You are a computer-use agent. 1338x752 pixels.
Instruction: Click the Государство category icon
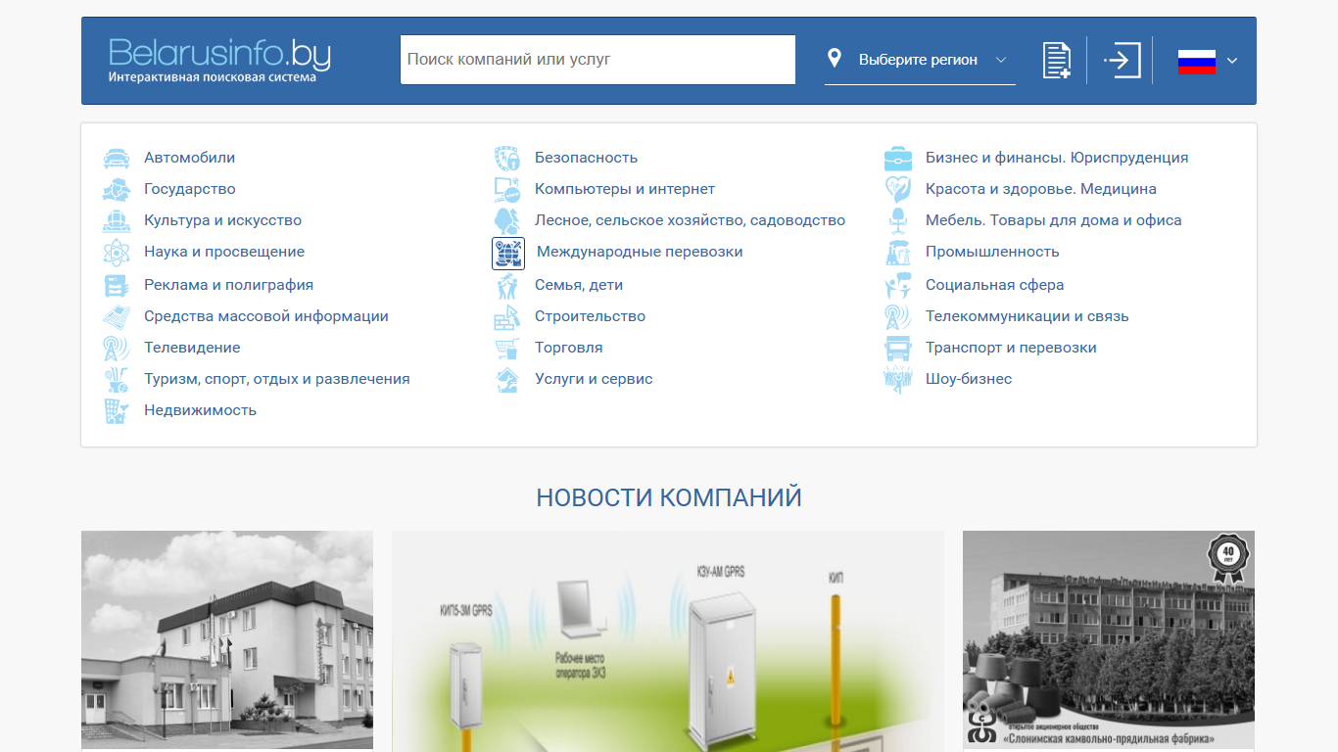point(117,189)
